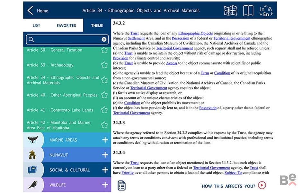Star Article 41 - Contwoyto Lake Lands
Viewport: 301px width, 193px height.
click(104, 110)
